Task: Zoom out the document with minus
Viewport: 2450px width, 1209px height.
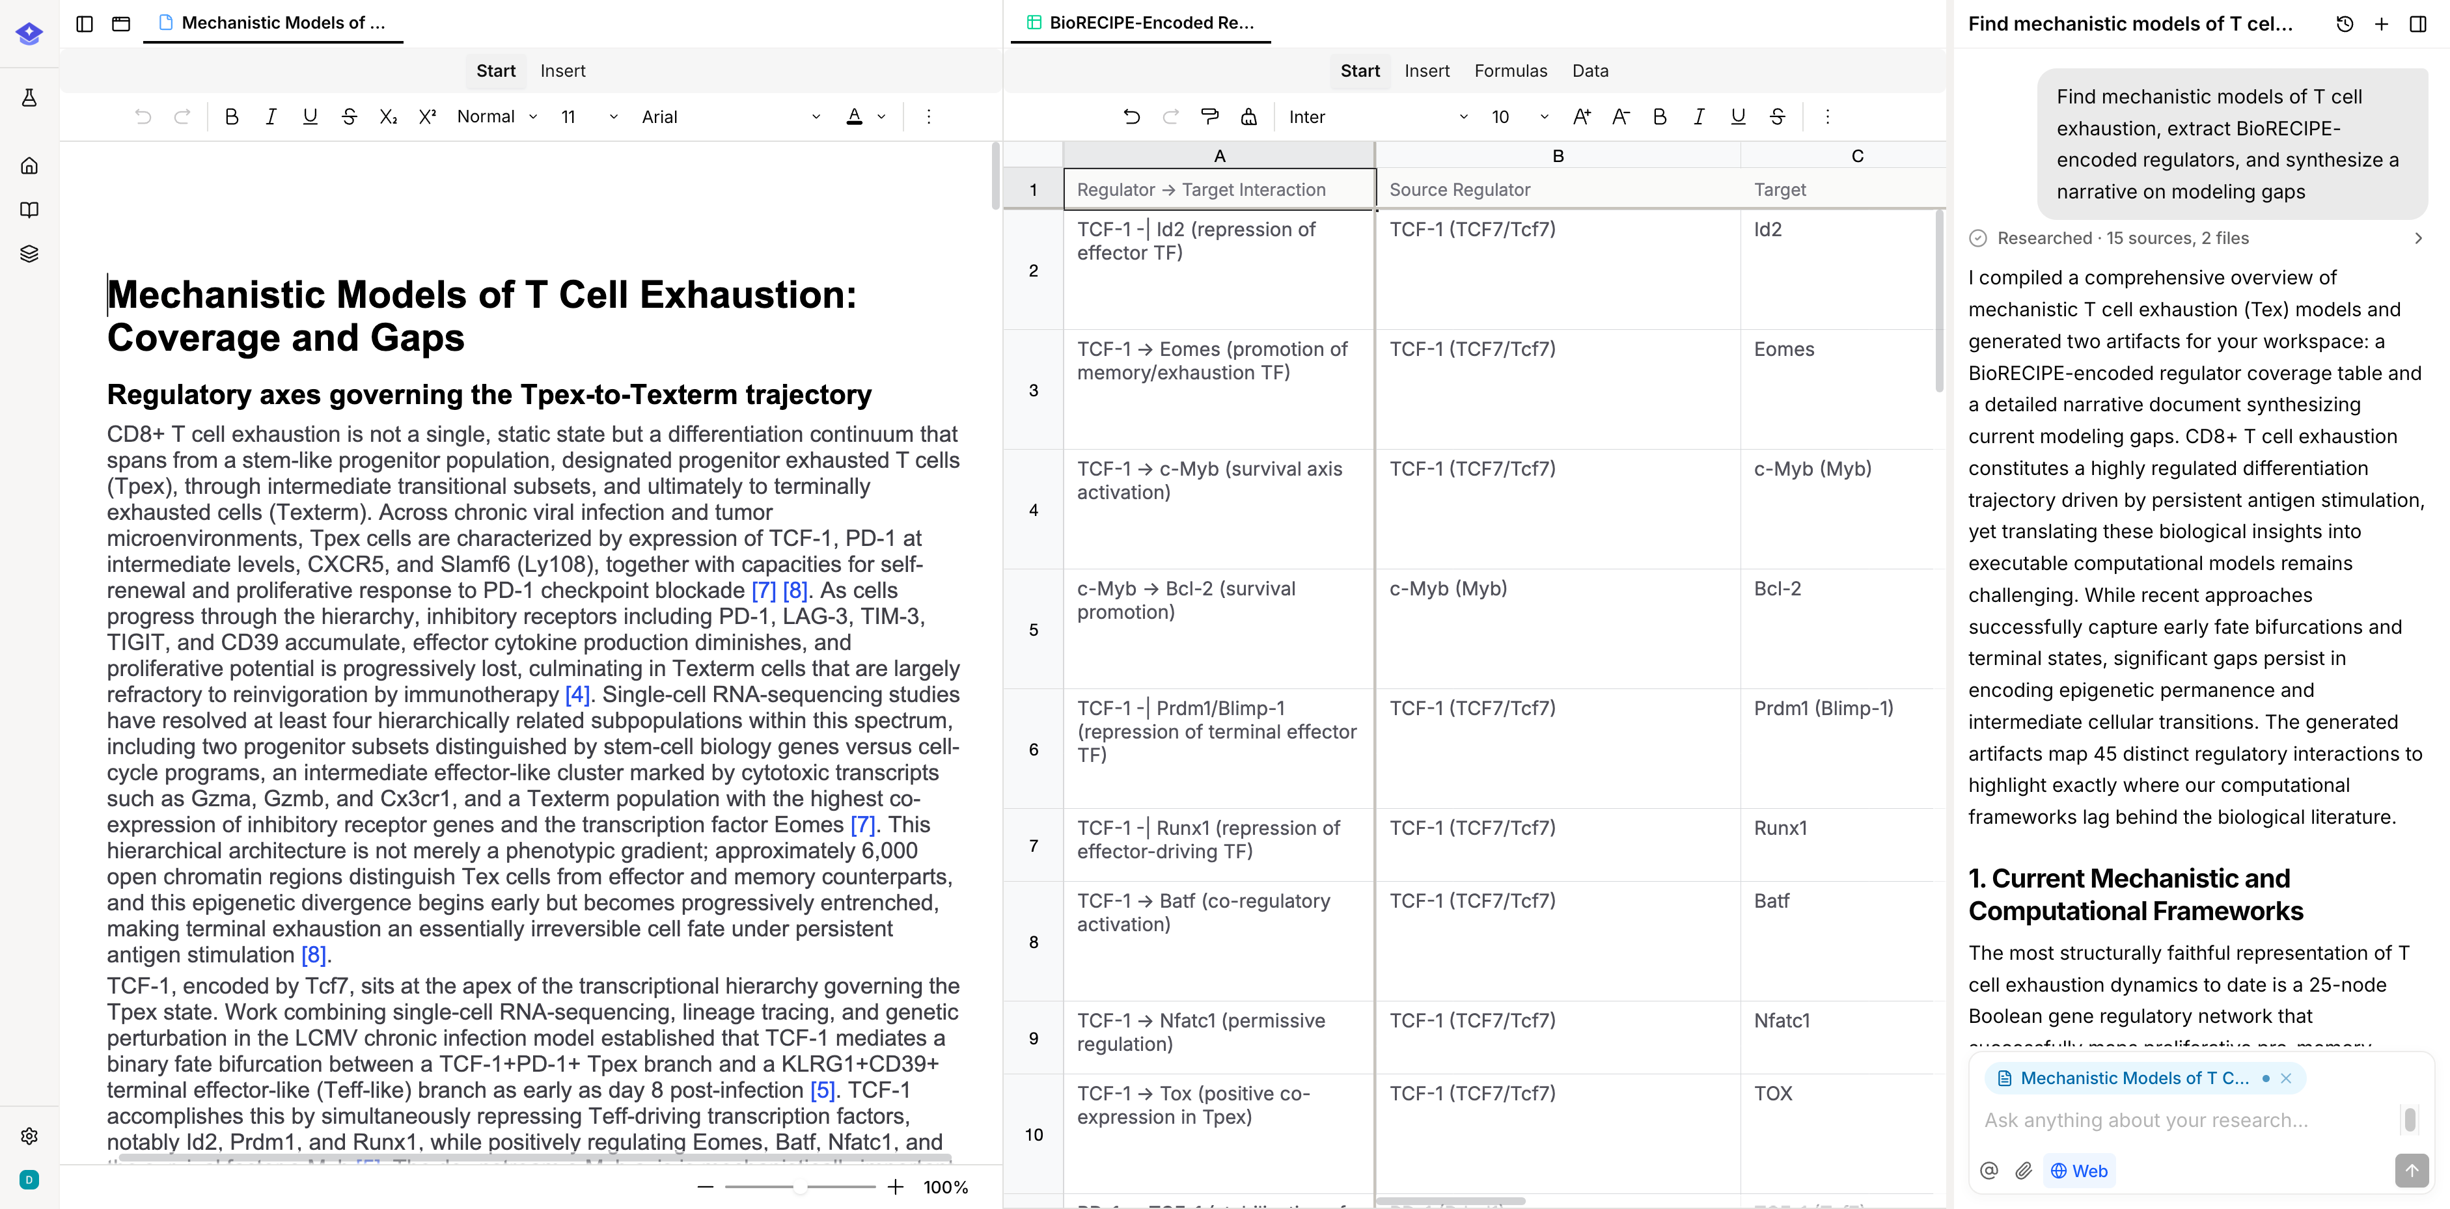Action: [705, 1187]
